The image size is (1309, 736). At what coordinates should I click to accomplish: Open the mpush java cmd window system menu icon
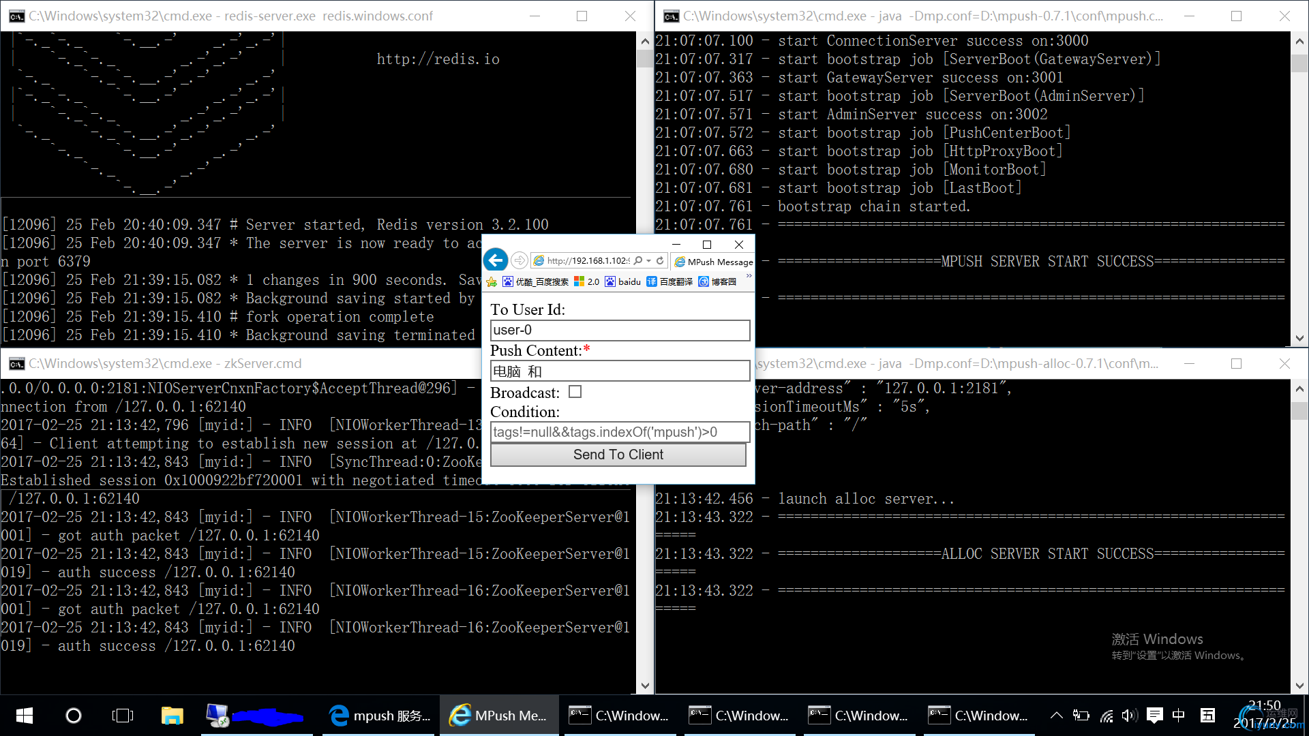pos(671,16)
